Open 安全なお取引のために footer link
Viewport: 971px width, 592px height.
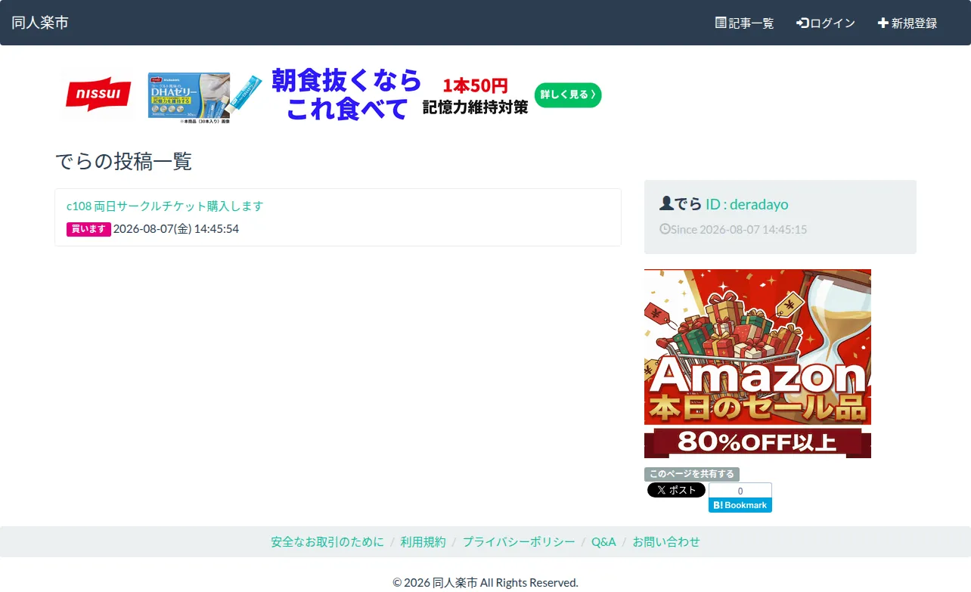[x=327, y=541]
